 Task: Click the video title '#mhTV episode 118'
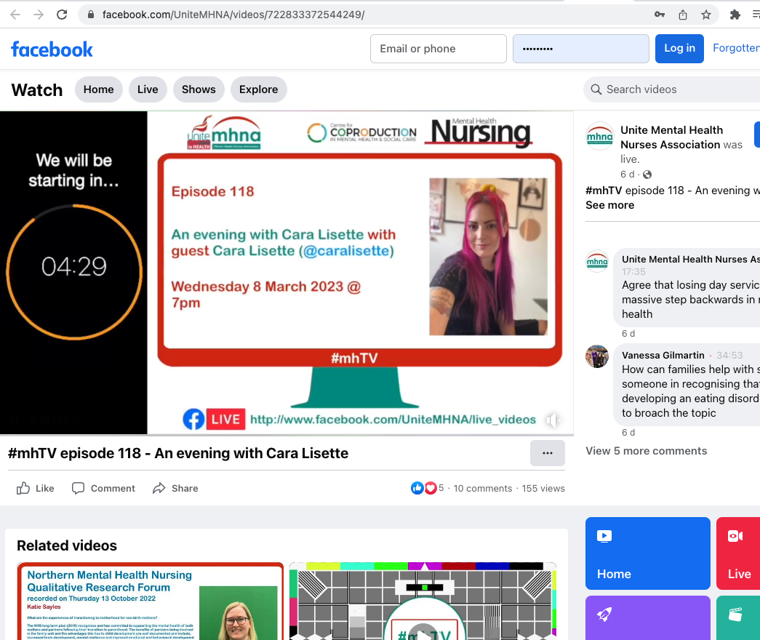pyautogui.click(x=178, y=453)
